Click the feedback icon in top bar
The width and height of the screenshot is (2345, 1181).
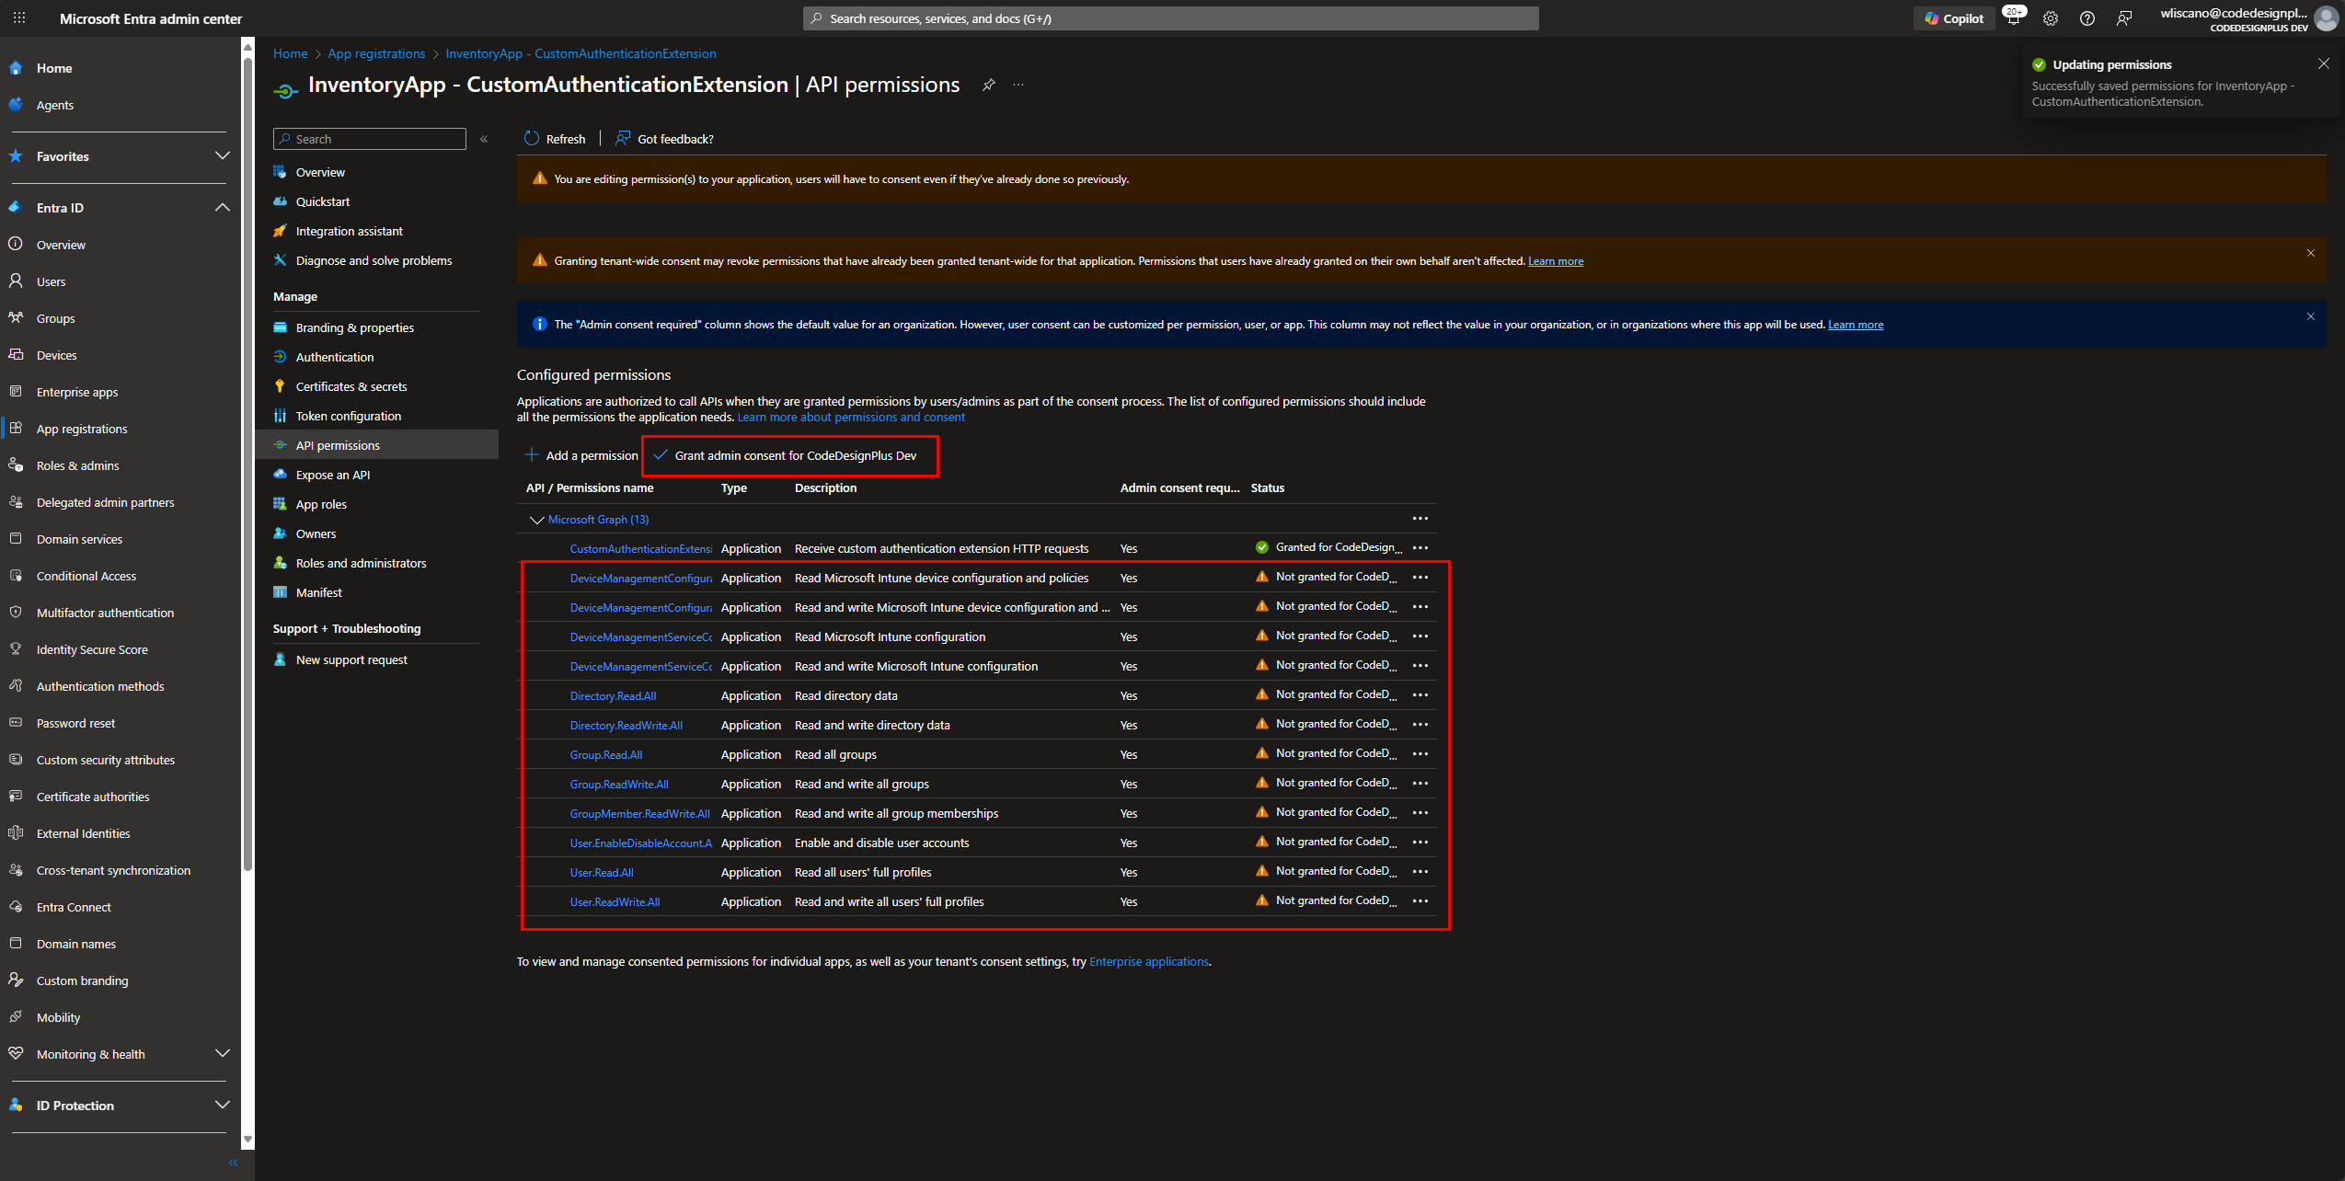tap(2124, 18)
